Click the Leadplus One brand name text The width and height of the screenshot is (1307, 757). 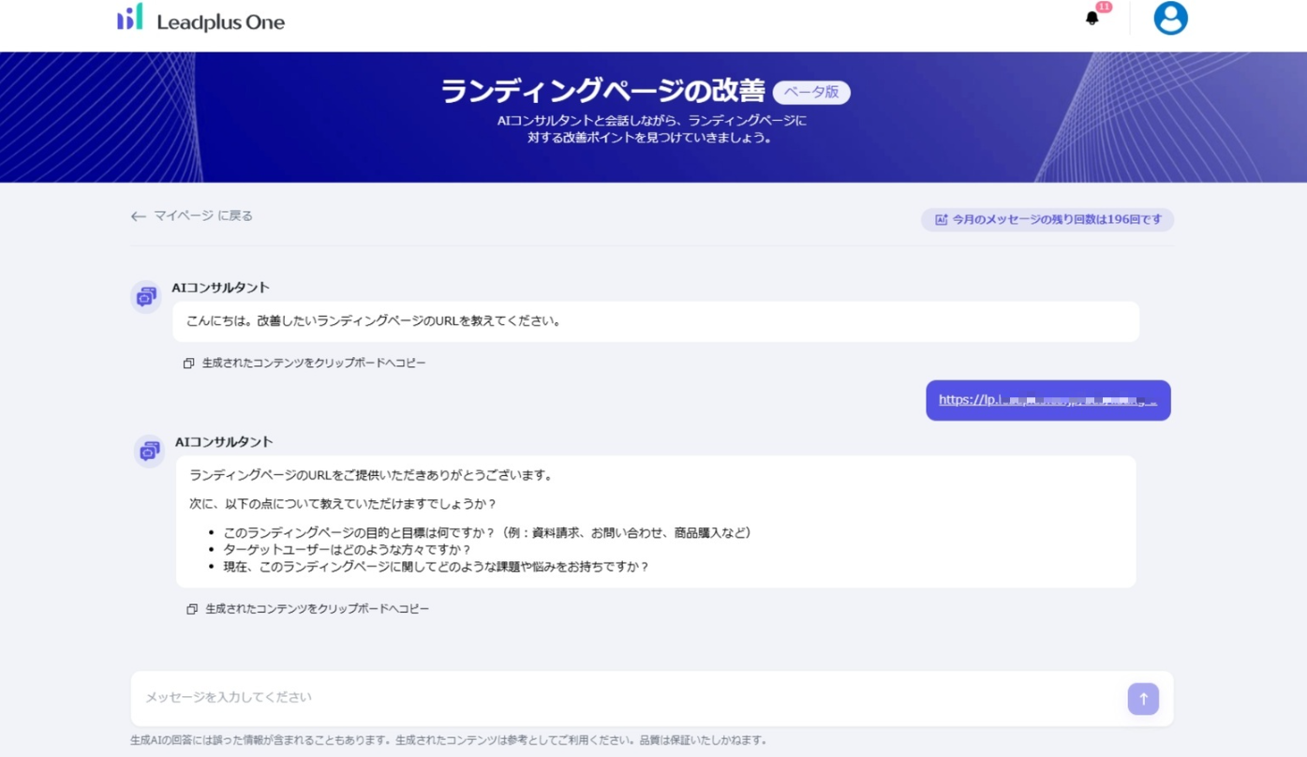tap(220, 22)
